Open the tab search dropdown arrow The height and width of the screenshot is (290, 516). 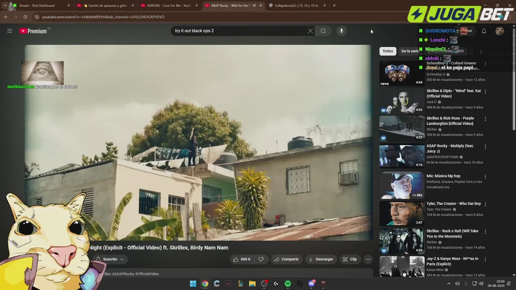[x=5, y=6]
